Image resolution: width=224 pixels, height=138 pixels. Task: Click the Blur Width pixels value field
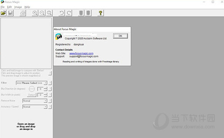coord(40,95)
